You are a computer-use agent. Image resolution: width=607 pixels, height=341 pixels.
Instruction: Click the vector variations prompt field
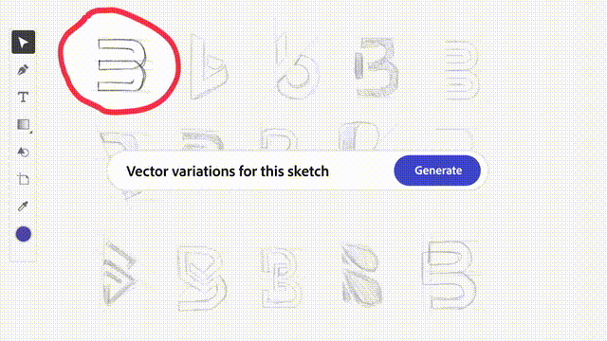pyautogui.click(x=250, y=170)
